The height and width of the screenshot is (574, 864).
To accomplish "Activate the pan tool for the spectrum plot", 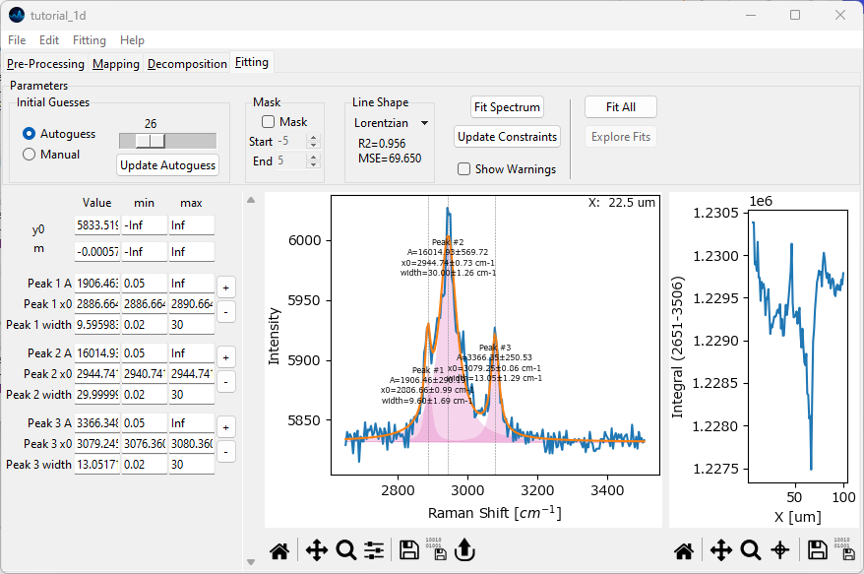I will pyautogui.click(x=316, y=550).
